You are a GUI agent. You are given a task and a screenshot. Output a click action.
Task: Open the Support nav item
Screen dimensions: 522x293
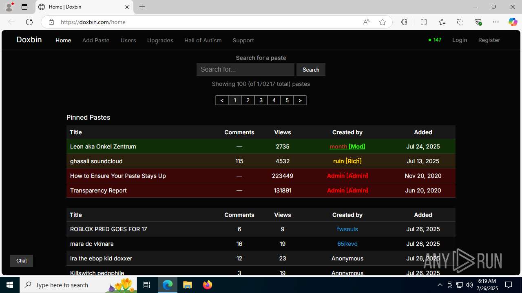[243, 40]
